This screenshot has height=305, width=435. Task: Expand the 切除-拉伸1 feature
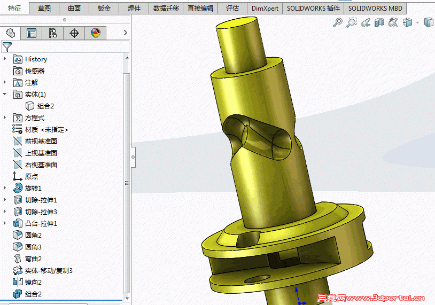pos(5,200)
